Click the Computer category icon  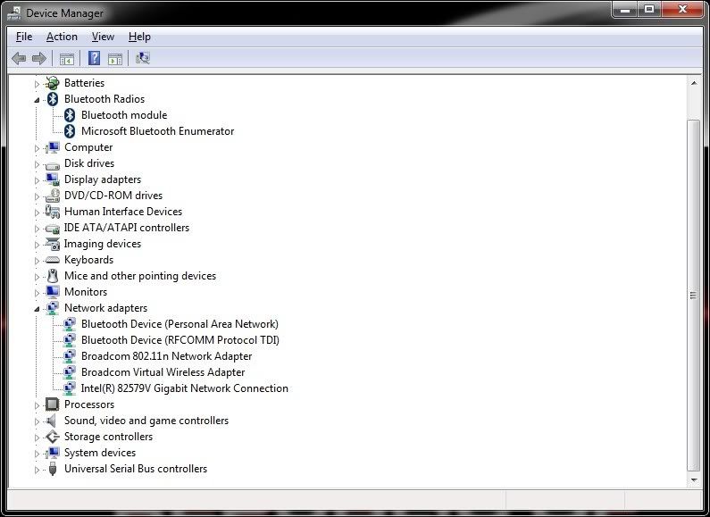click(x=53, y=147)
